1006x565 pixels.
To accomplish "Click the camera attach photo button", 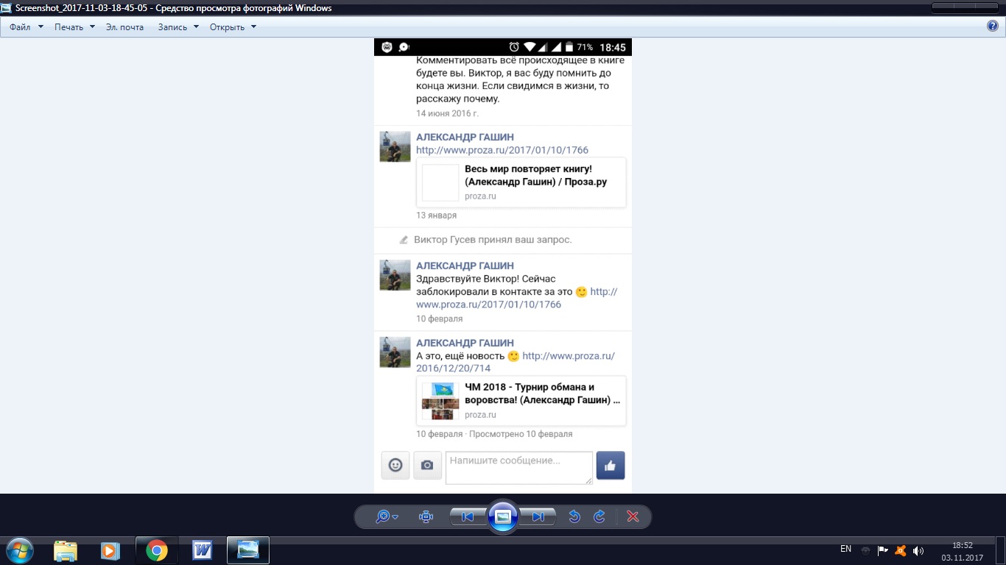I will pyautogui.click(x=427, y=465).
